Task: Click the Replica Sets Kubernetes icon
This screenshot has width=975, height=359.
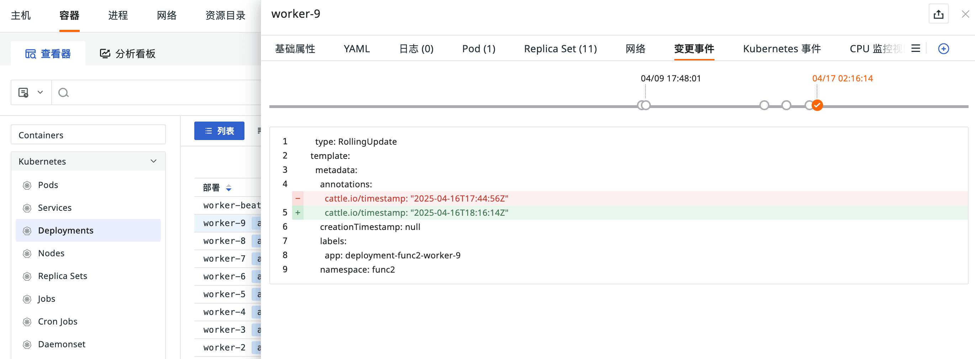Action: 27,276
